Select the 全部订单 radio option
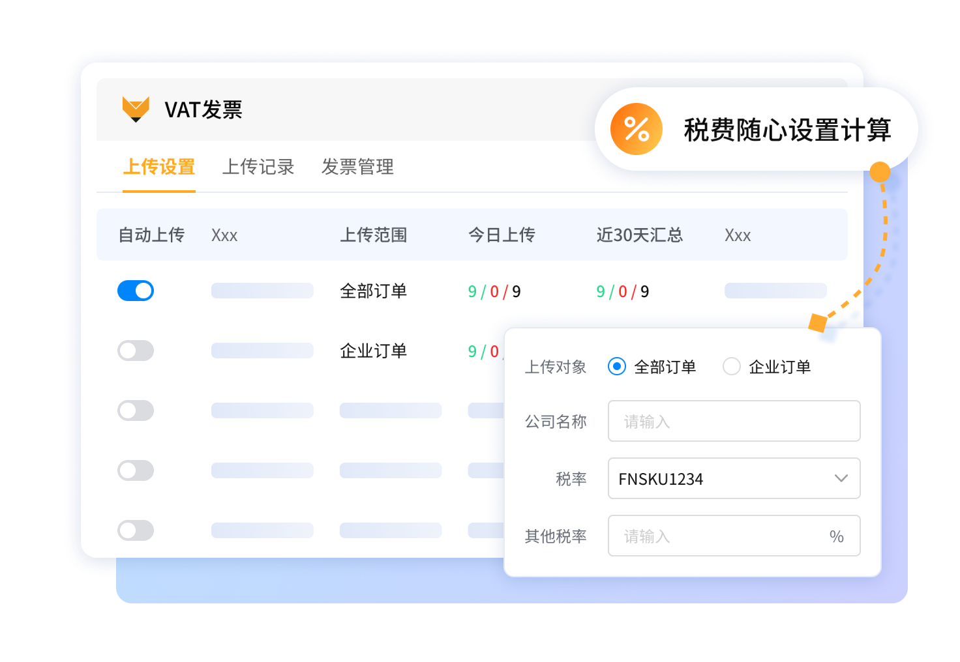 (x=617, y=367)
